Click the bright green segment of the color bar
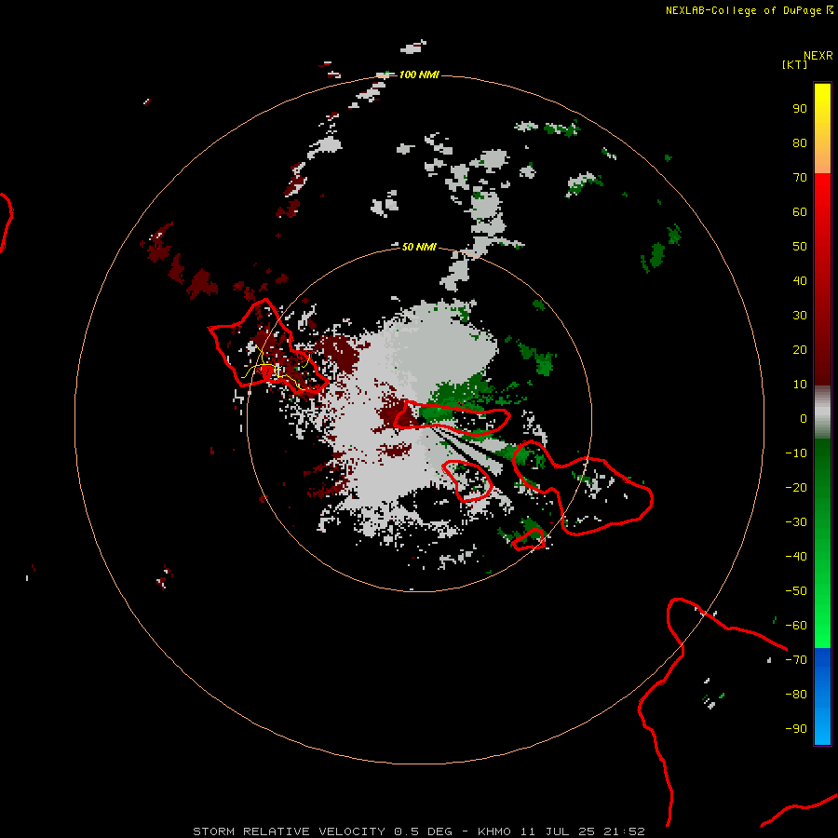838x838 pixels. click(822, 543)
